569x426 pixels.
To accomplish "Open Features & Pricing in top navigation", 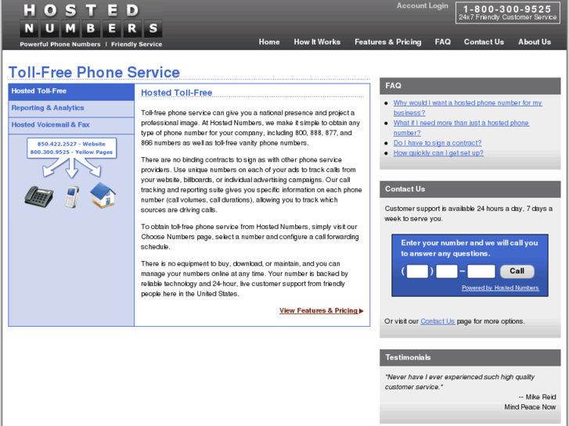I will (x=388, y=42).
